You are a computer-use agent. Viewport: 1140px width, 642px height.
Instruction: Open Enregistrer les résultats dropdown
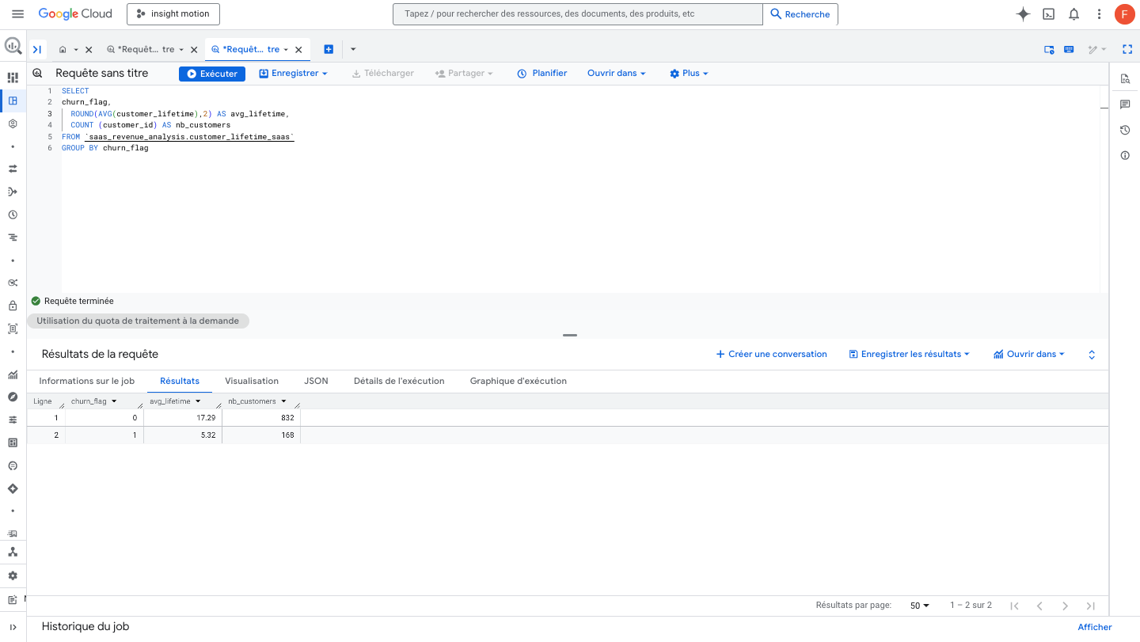click(x=909, y=355)
